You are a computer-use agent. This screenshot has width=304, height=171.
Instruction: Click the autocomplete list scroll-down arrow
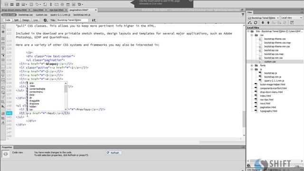66,109
